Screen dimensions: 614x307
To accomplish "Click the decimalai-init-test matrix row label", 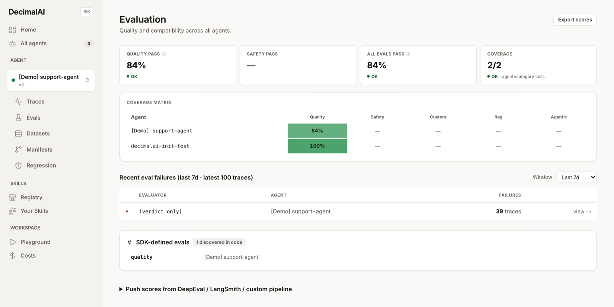I will (160, 146).
